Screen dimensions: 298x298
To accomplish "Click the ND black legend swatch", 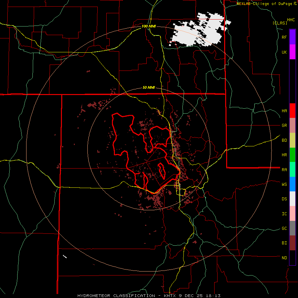I will coord(292,258).
